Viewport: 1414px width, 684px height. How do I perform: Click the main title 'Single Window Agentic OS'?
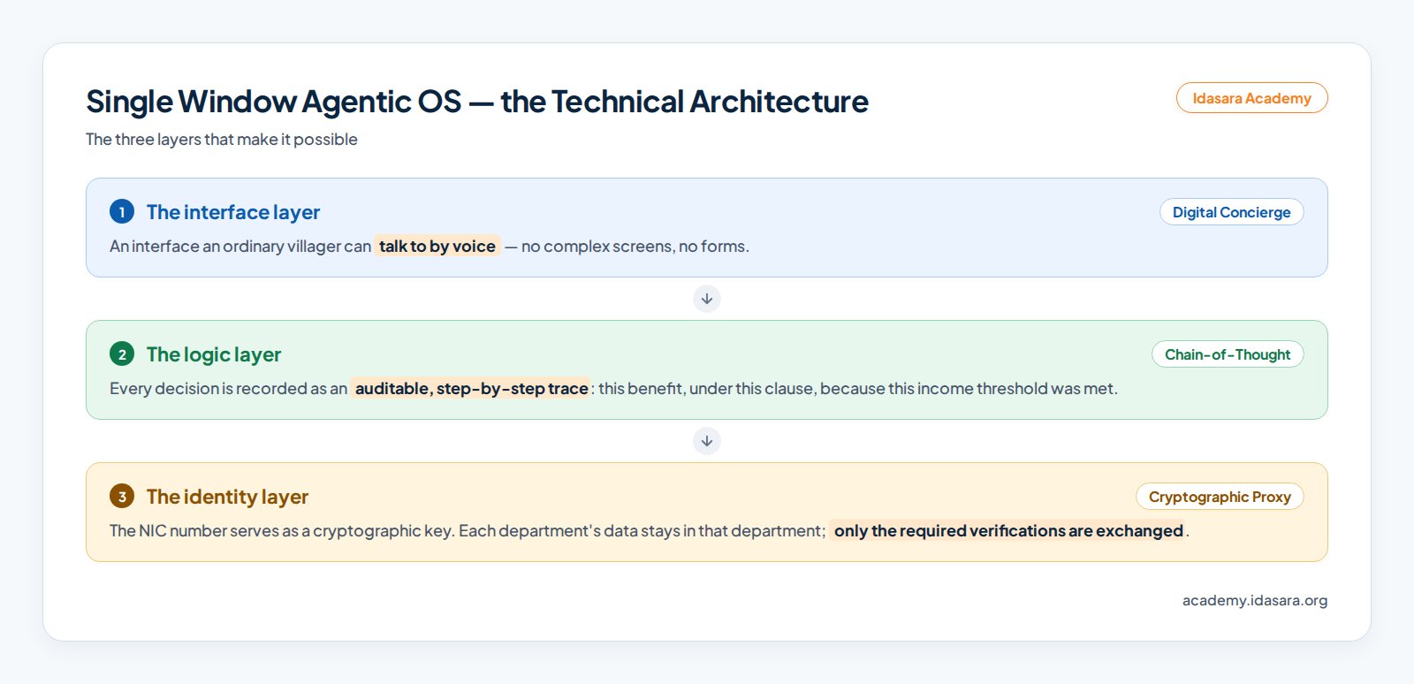click(x=274, y=102)
